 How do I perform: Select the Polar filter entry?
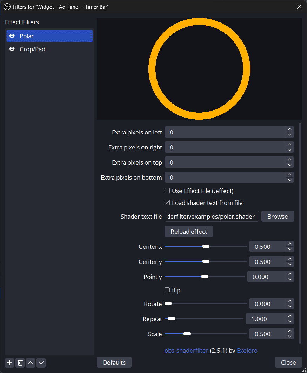(x=27, y=36)
